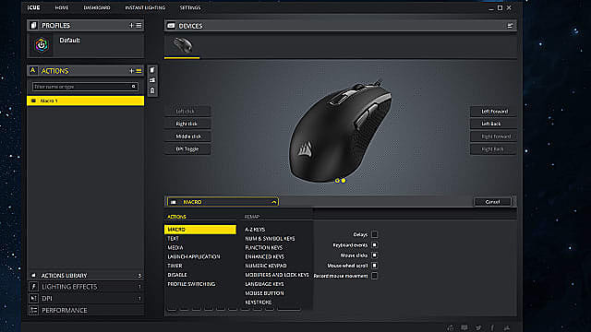Click the magnifier icon in the filter field

point(133,87)
